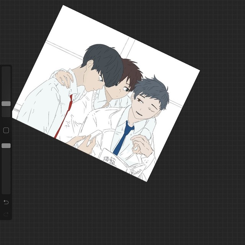The width and height of the screenshot is (245, 245).
Task: Click the brush opacity slider handle
Action: 6,145
